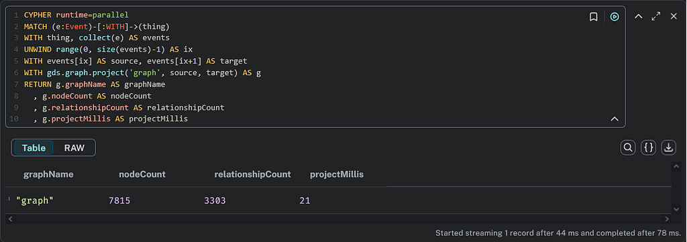
Task: Download results with the download icon
Action: tap(668, 148)
